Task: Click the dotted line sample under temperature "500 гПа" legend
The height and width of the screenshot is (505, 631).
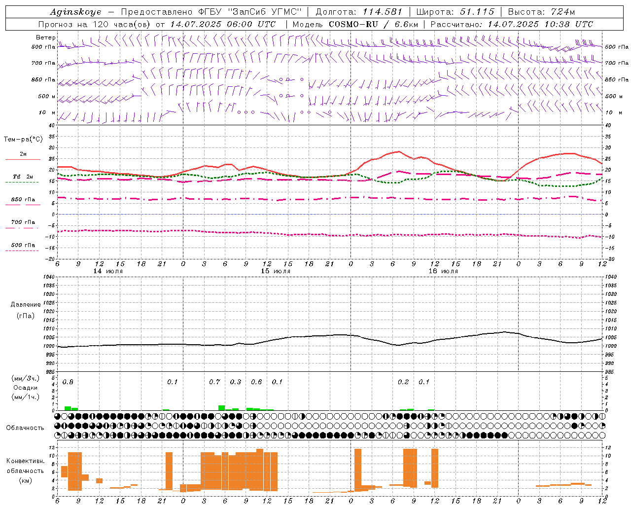Action: click(22, 251)
